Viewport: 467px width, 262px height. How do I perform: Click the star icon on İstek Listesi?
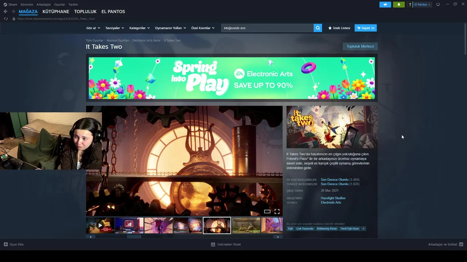330,28
